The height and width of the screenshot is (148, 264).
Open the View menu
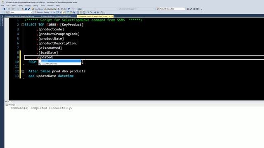[x=14, y=5]
